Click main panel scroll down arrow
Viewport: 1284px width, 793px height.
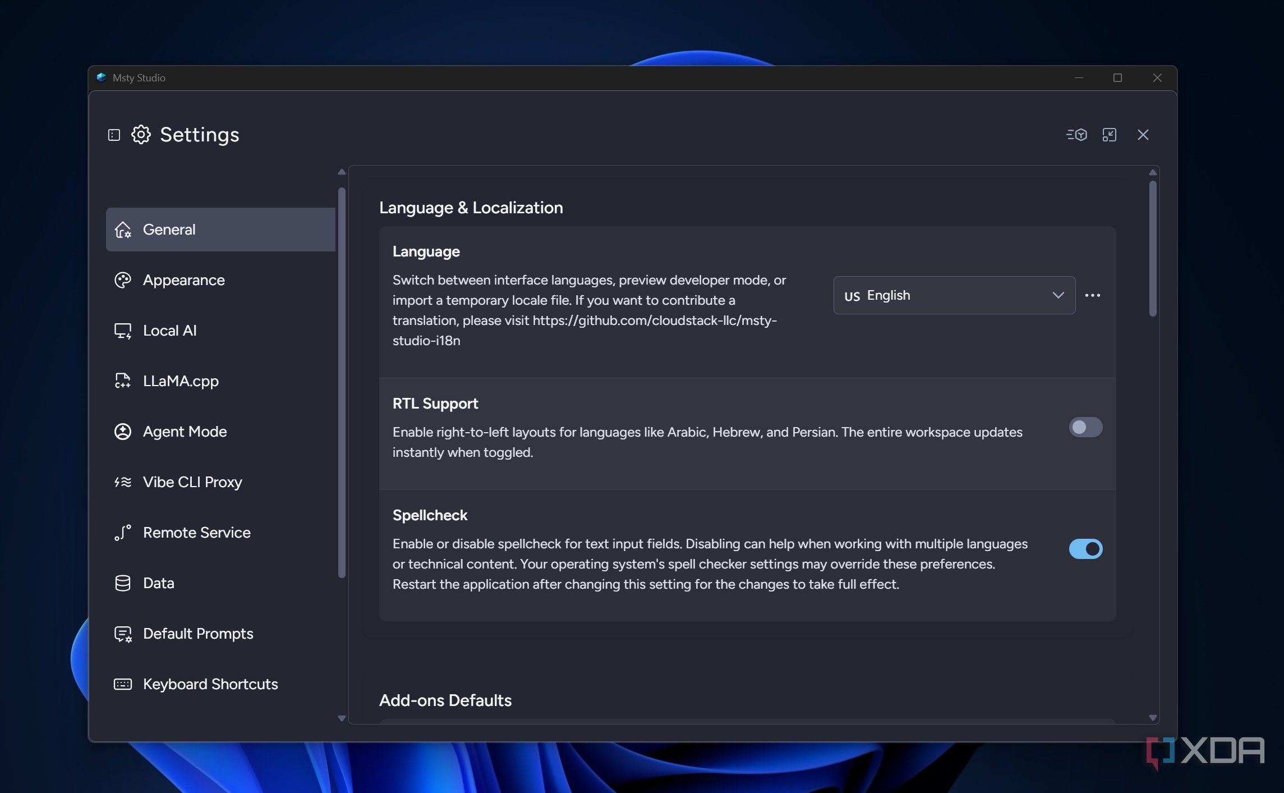click(1153, 718)
